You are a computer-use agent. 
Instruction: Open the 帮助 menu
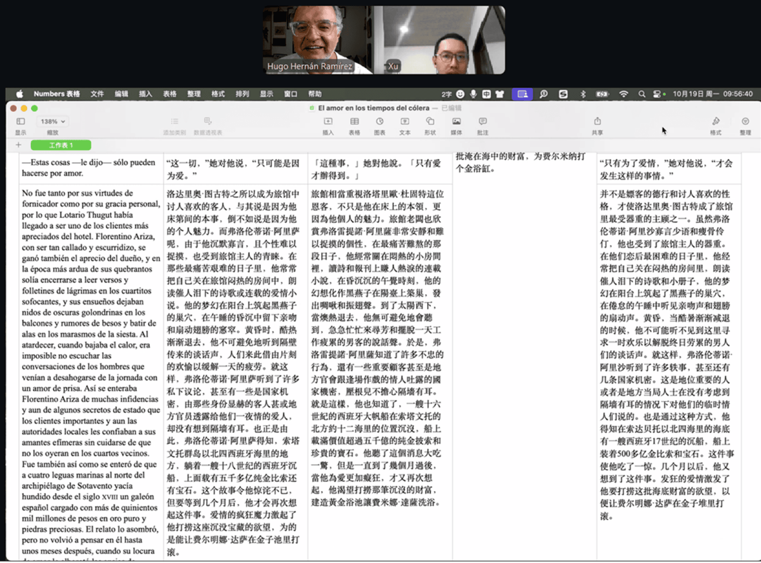click(x=315, y=94)
